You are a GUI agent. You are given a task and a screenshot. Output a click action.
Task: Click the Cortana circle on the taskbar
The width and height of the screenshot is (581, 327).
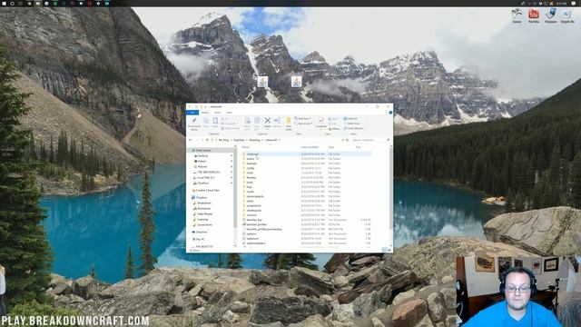(12, 4)
